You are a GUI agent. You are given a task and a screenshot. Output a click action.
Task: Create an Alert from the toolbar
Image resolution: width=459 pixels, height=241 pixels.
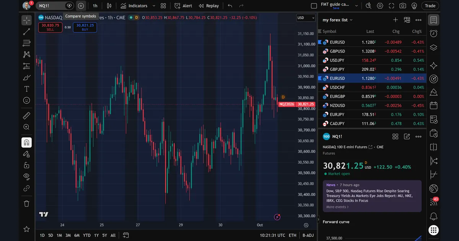(x=183, y=6)
